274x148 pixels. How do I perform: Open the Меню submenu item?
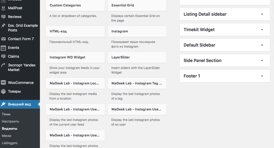pos(6,136)
